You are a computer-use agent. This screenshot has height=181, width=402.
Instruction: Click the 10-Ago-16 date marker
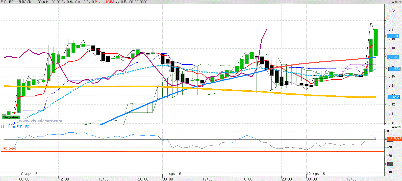click(x=29, y=174)
